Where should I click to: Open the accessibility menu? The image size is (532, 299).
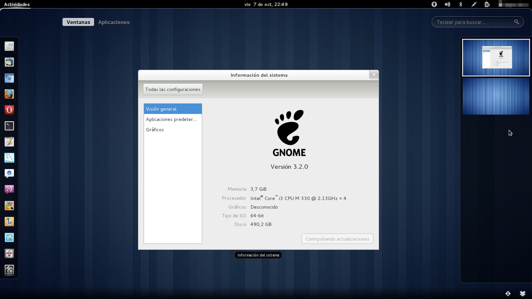click(434, 4)
